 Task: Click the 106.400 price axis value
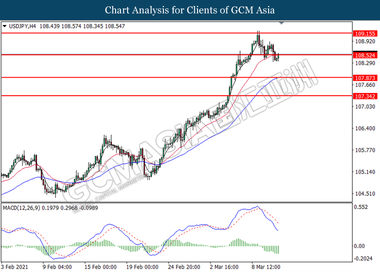click(x=364, y=129)
